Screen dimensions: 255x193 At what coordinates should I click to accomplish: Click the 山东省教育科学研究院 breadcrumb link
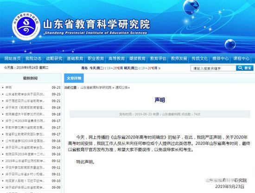(x=96, y=87)
